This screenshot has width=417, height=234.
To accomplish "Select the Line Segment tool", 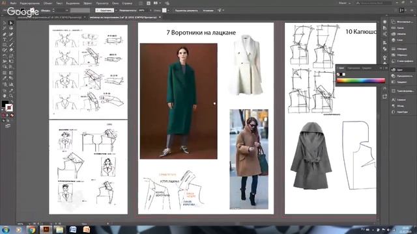I will coord(11,40).
